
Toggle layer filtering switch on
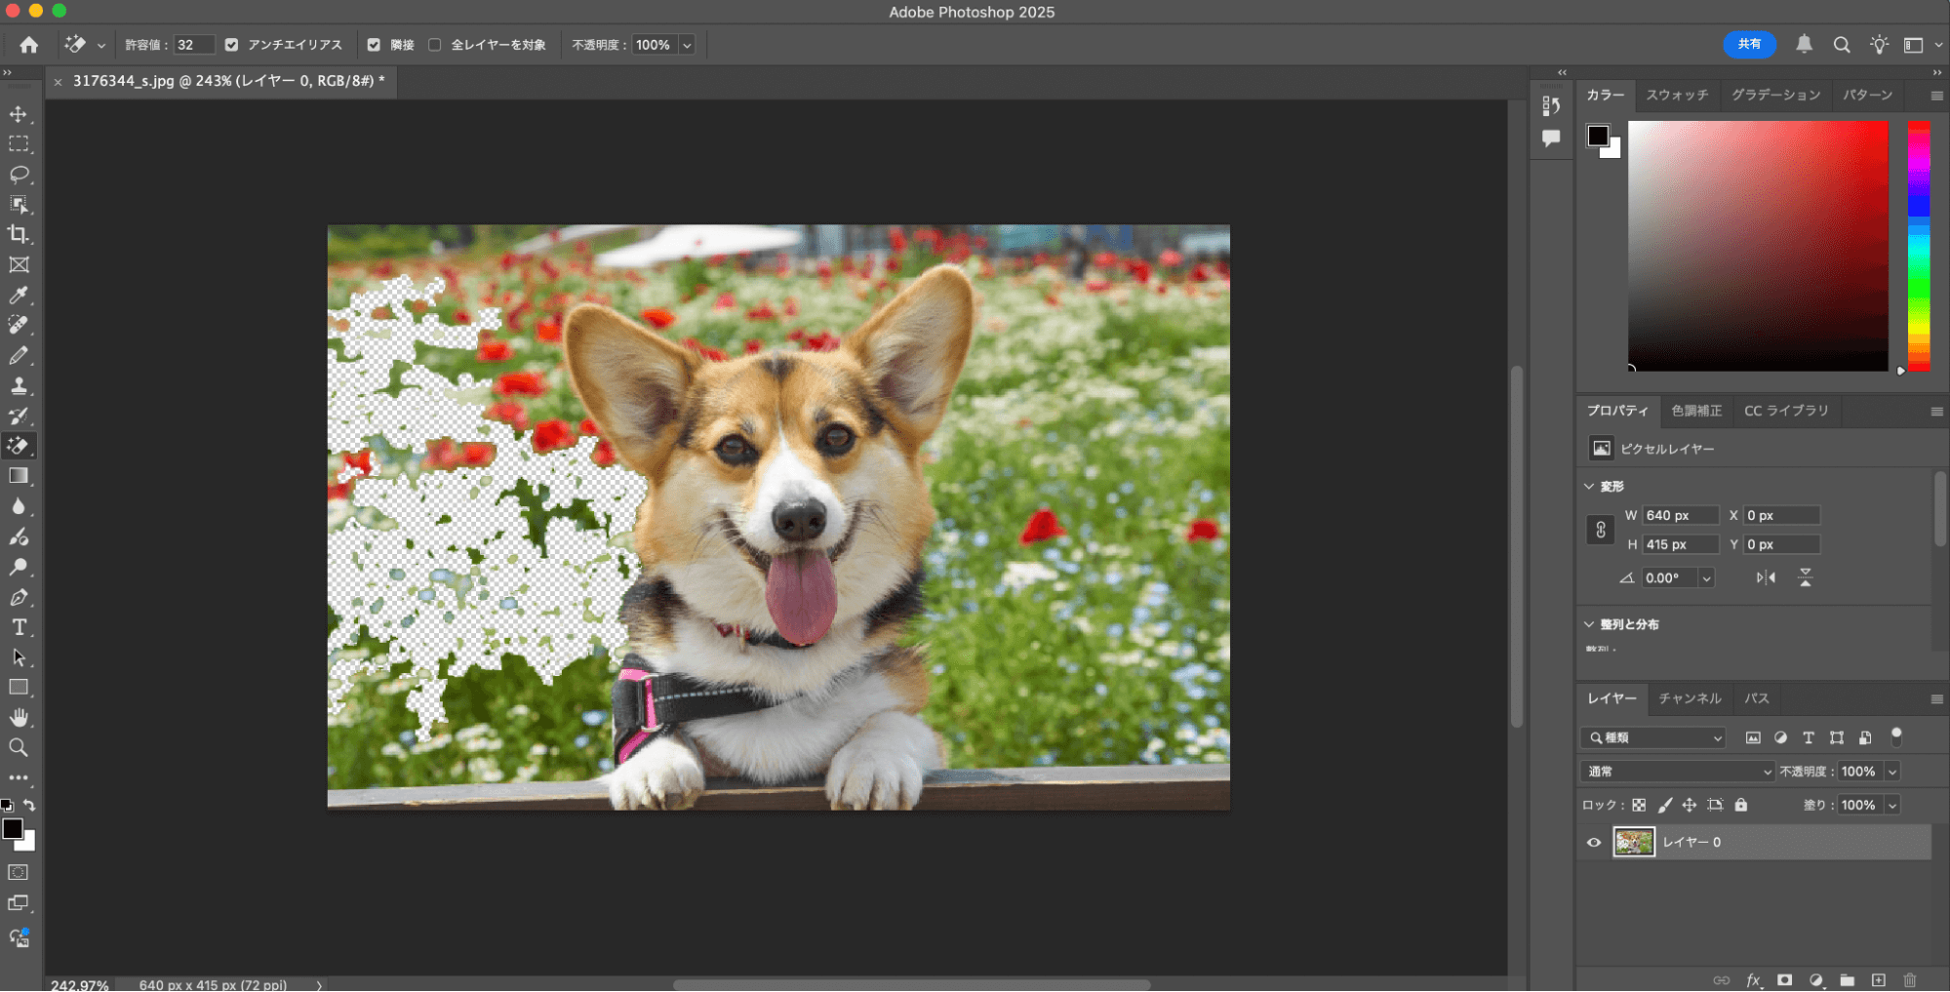coord(1896,736)
